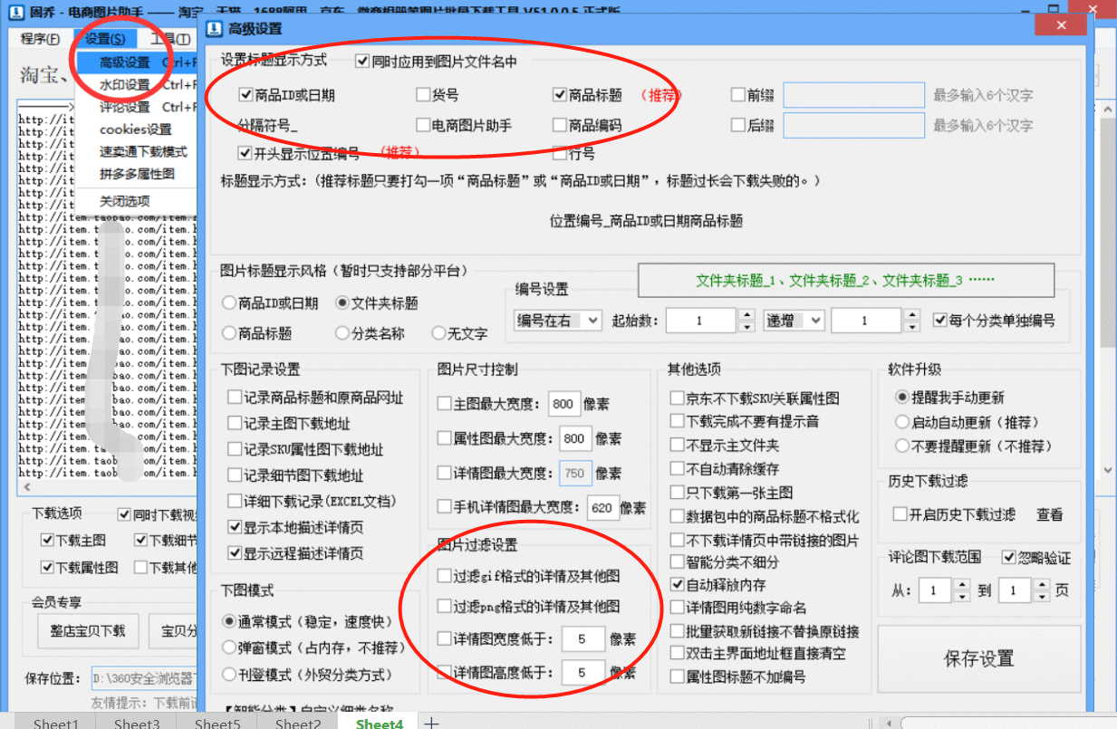This screenshot has width=1117, height=729.
Task: Select 分类名称 radio button
Action: [x=370, y=333]
